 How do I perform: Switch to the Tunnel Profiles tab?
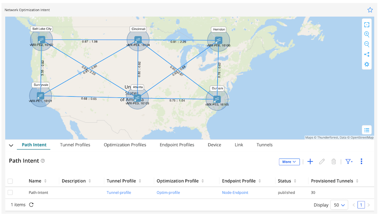point(75,145)
